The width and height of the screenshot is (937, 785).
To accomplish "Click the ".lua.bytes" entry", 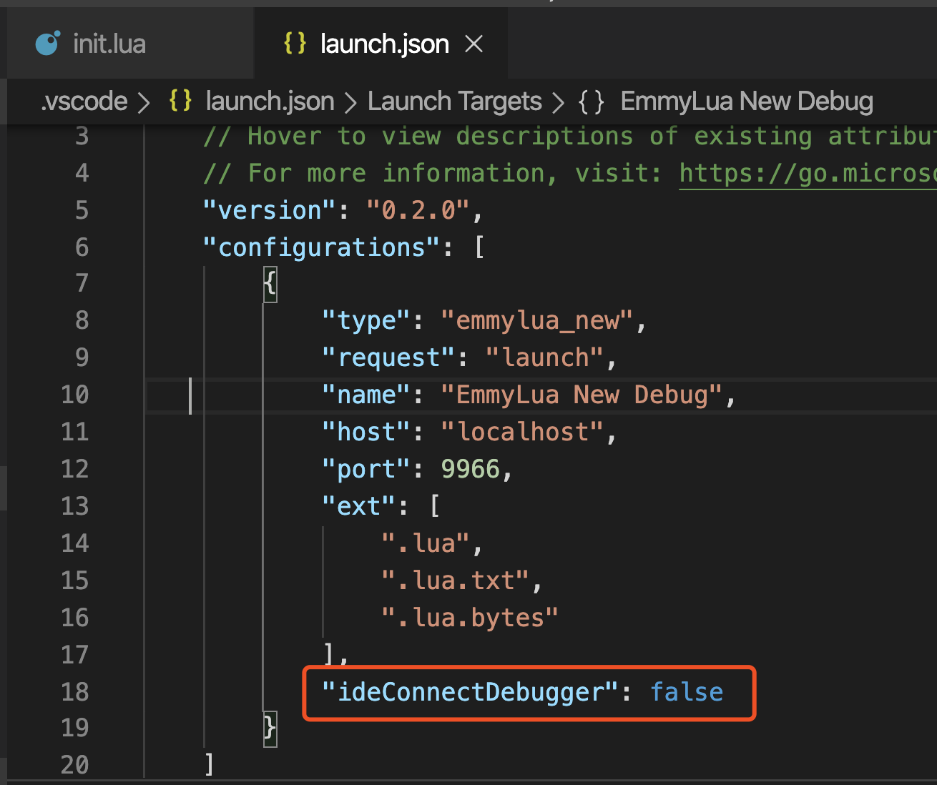I will pyautogui.click(x=470, y=618).
